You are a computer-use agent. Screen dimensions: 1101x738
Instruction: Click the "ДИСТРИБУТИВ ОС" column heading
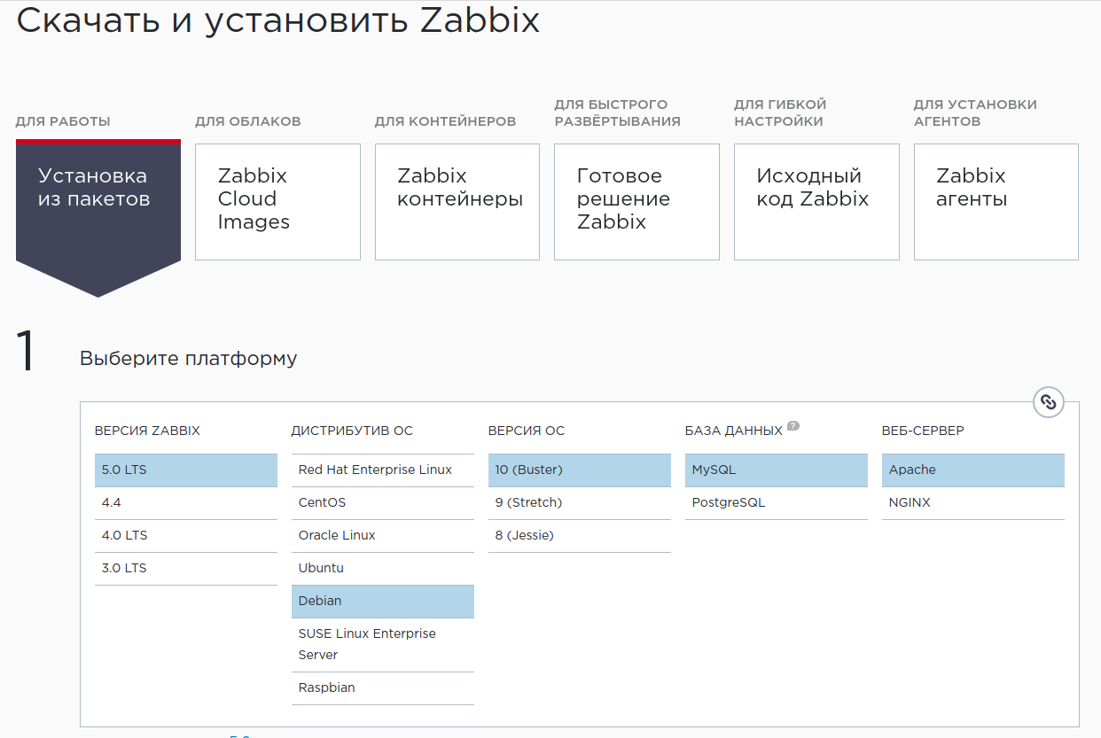pos(352,431)
